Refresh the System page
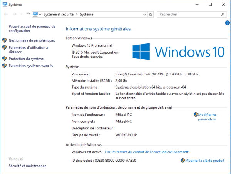This screenshot has width=231, height=174. click(151, 15)
